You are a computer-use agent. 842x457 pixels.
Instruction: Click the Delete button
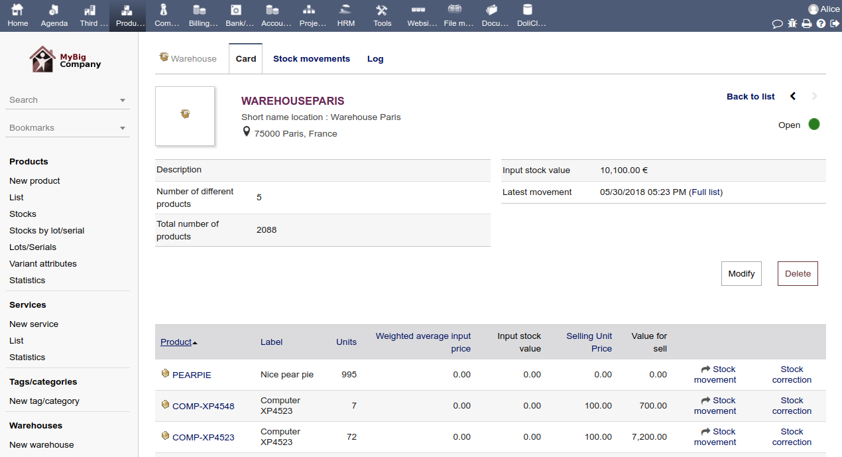[798, 274]
